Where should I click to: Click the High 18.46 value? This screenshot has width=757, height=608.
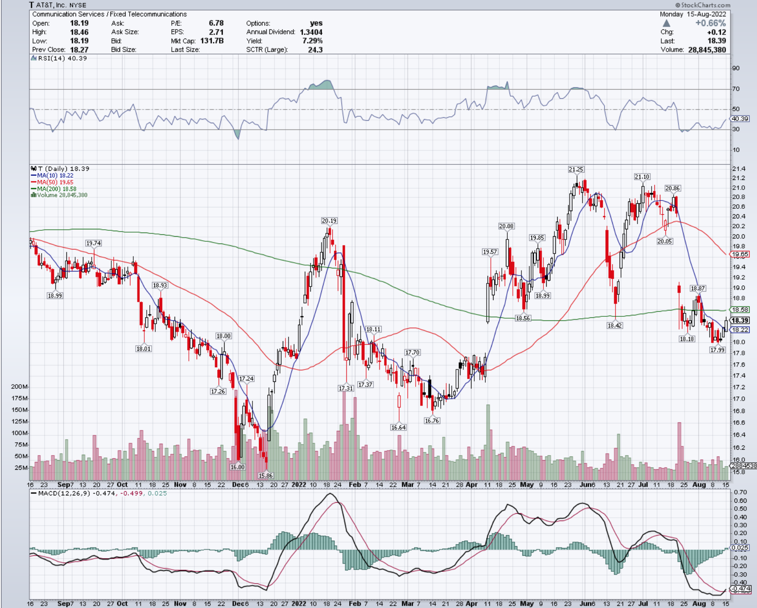tap(79, 32)
